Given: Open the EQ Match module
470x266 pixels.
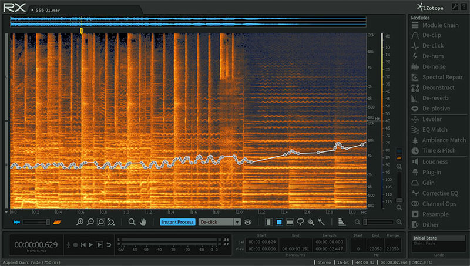Looking at the screenshot, I should pos(429,130).
